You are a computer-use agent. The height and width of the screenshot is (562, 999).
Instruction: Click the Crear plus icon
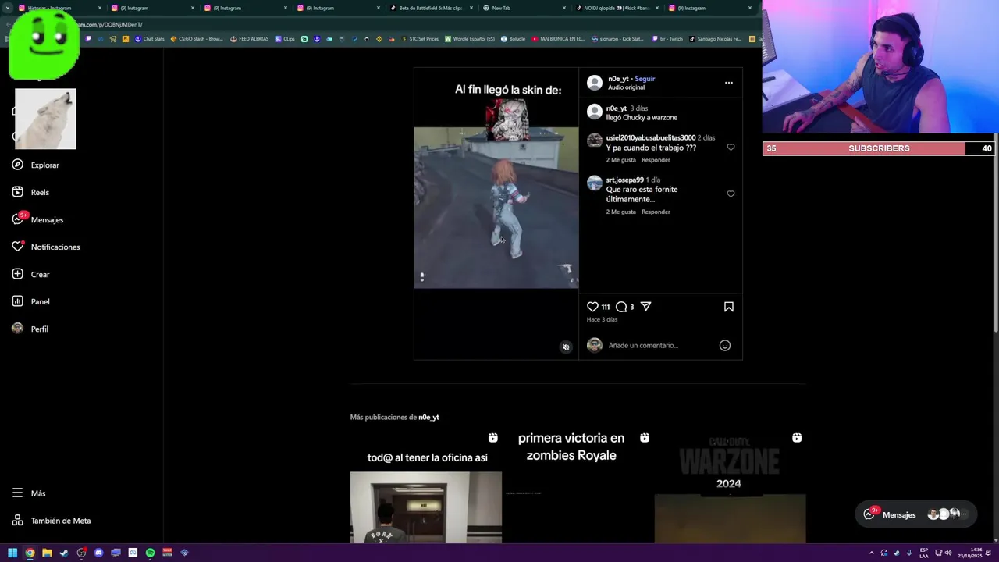click(x=17, y=274)
